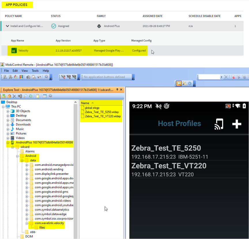Open the View menu
The image size is (249, 239).
[x=25, y=70]
